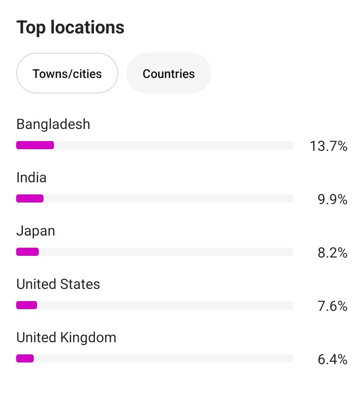Select the 9.9% percentage for India

tap(332, 199)
